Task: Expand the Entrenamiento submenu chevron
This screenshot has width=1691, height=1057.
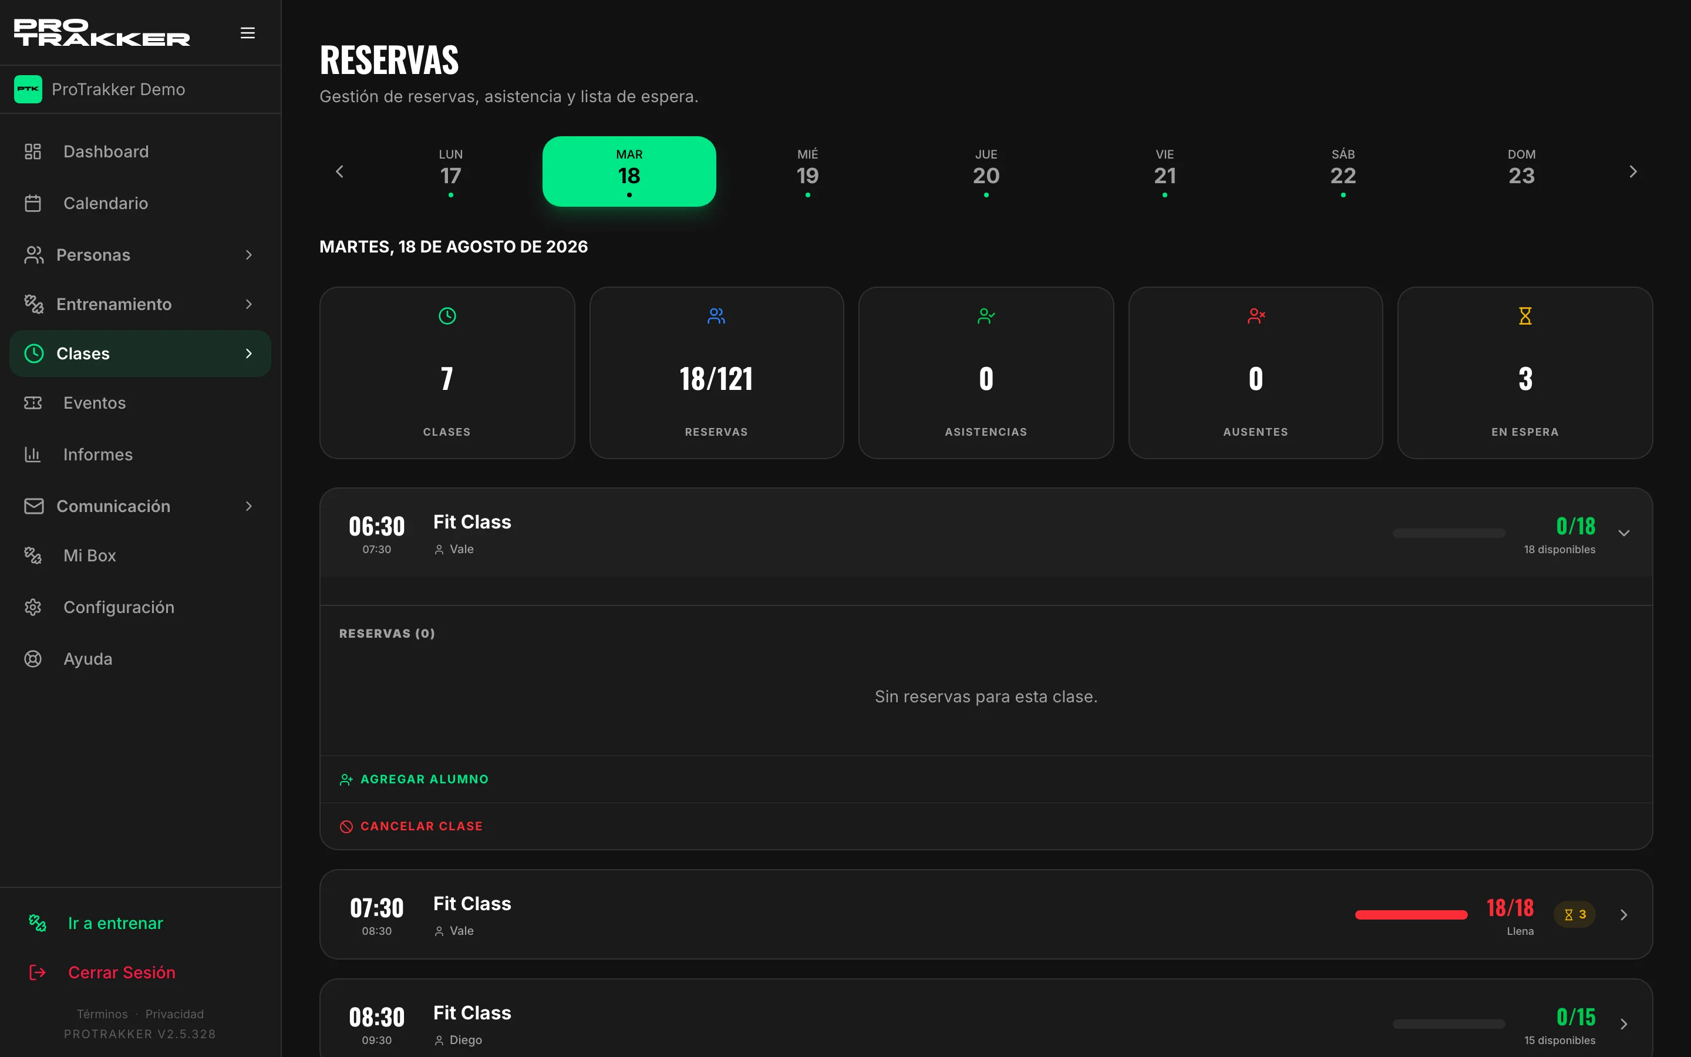Action: click(x=249, y=304)
